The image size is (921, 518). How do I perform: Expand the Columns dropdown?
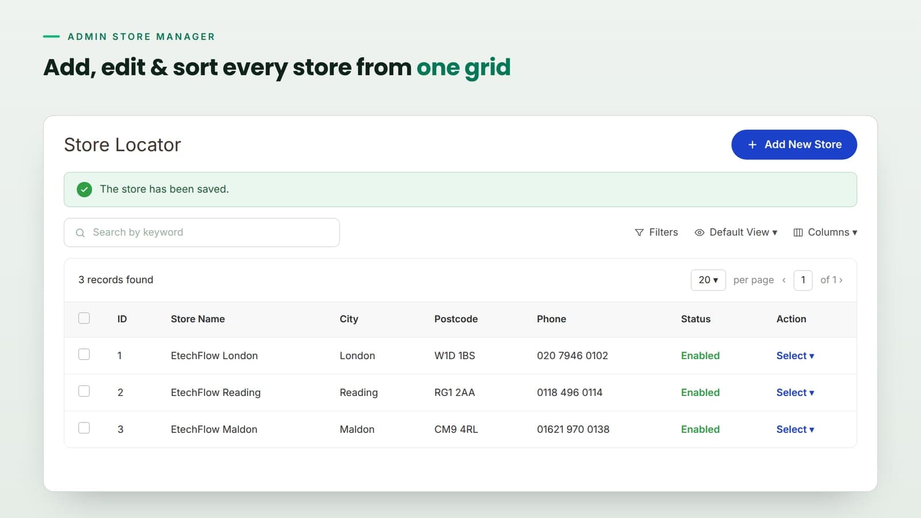825,233
